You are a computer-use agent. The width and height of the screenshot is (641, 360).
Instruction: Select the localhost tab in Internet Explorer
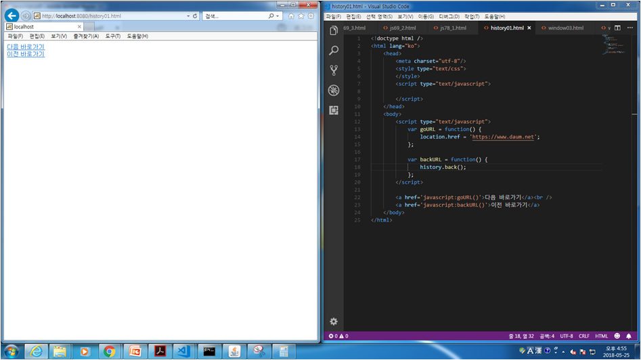click(x=44, y=26)
